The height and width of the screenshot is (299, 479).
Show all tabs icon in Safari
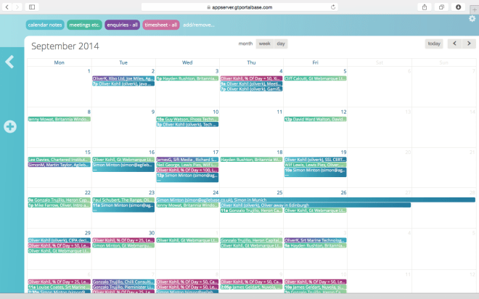coord(441,7)
